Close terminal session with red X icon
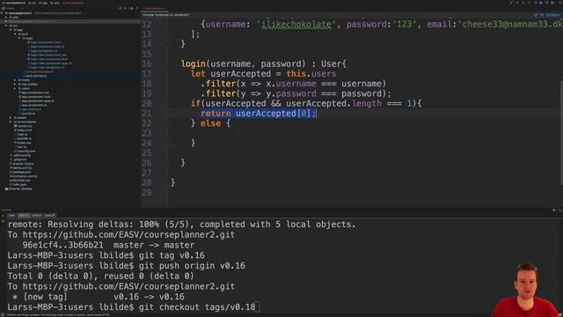 pos(4,221)
